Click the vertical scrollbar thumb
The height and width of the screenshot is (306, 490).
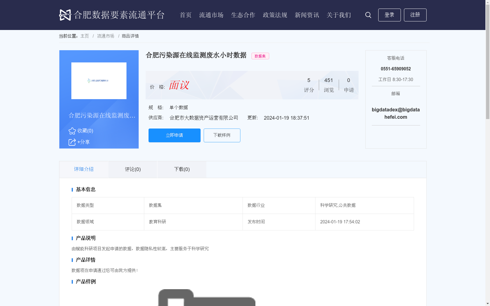point(488,62)
